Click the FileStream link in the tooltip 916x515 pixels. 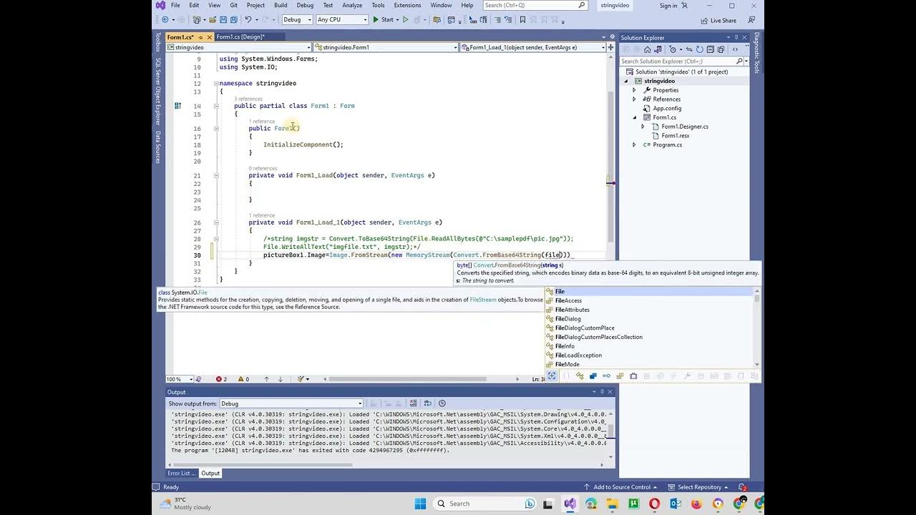tap(483, 300)
